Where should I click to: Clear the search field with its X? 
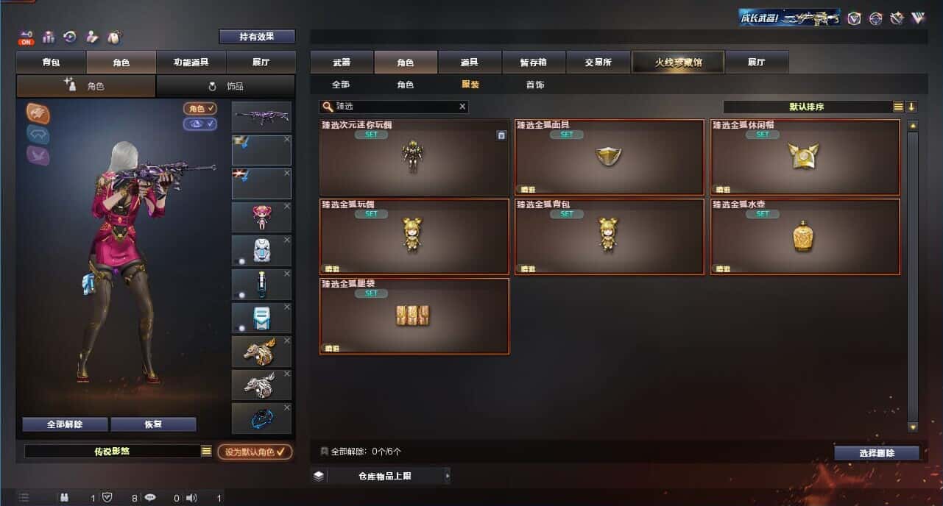(x=462, y=107)
